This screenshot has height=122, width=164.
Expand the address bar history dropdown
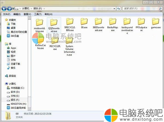(114, 9)
